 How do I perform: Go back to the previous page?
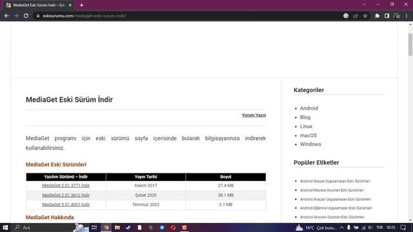pos(6,15)
